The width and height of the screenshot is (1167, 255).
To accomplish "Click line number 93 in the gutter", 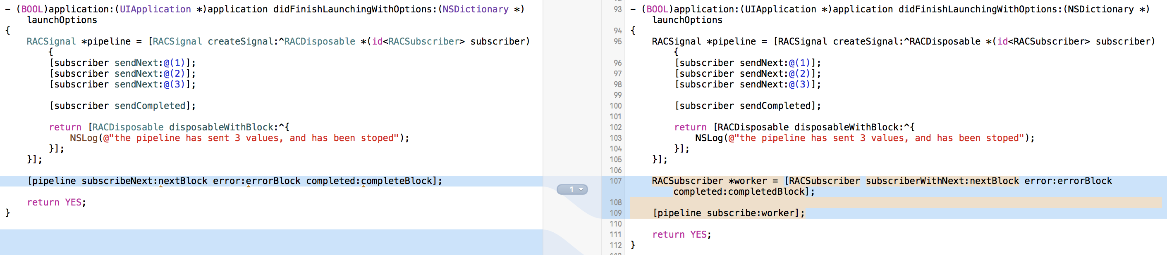I will tap(617, 9).
